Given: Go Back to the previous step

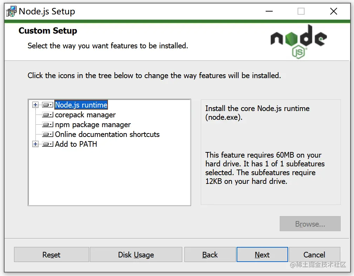Looking at the screenshot, I should (210, 255).
